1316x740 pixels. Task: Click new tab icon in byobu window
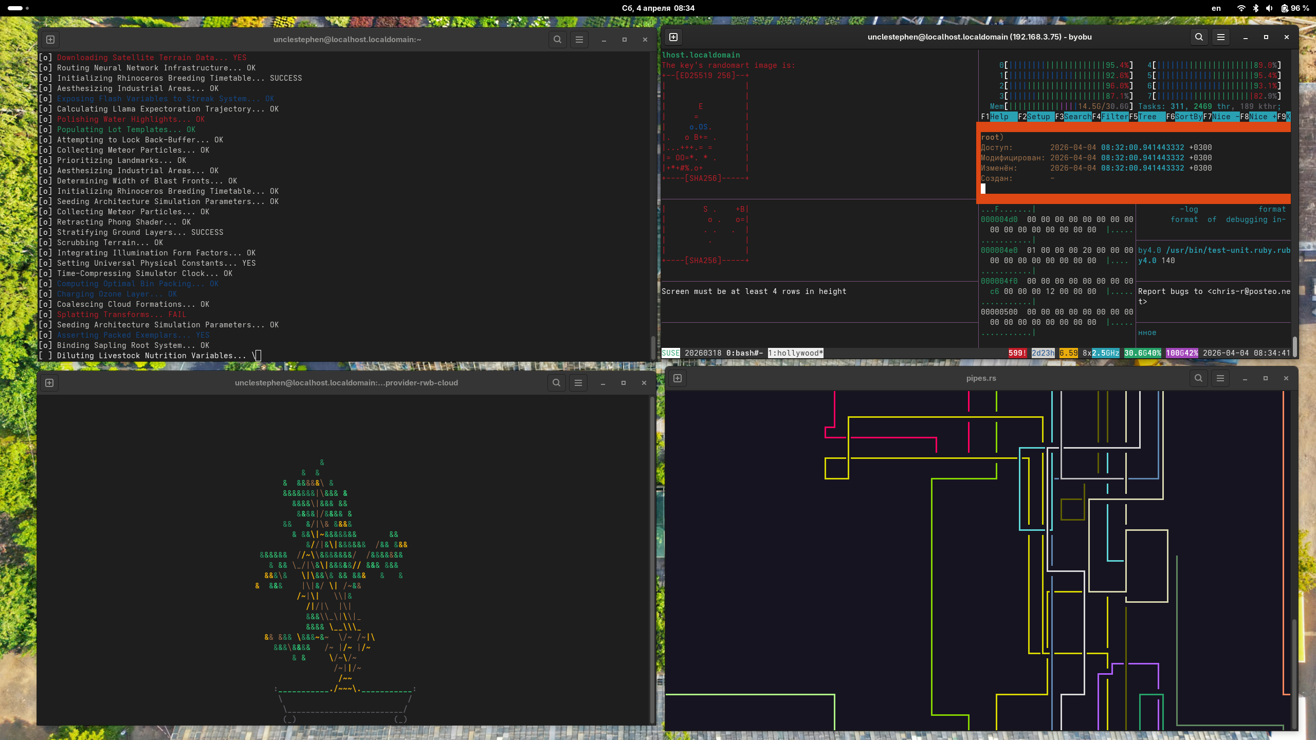(x=673, y=37)
